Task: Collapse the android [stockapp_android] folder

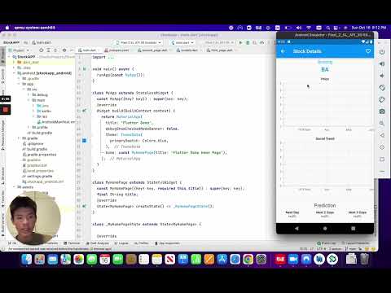Action: point(14,73)
